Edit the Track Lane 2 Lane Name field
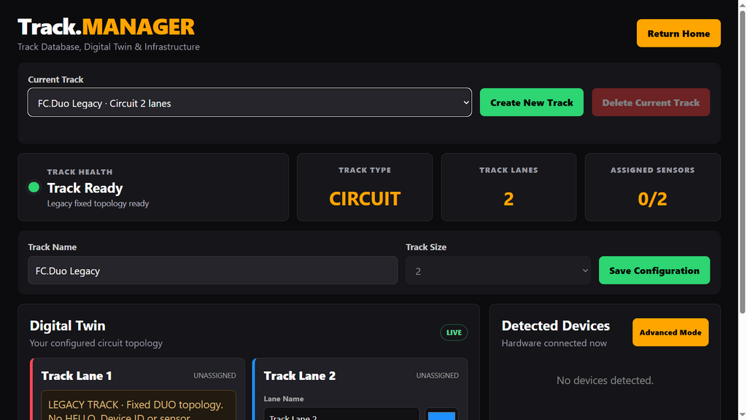747x420 pixels. point(341,414)
